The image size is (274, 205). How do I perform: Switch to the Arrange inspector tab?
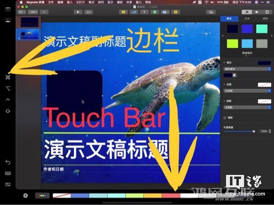[x=265, y=19]
